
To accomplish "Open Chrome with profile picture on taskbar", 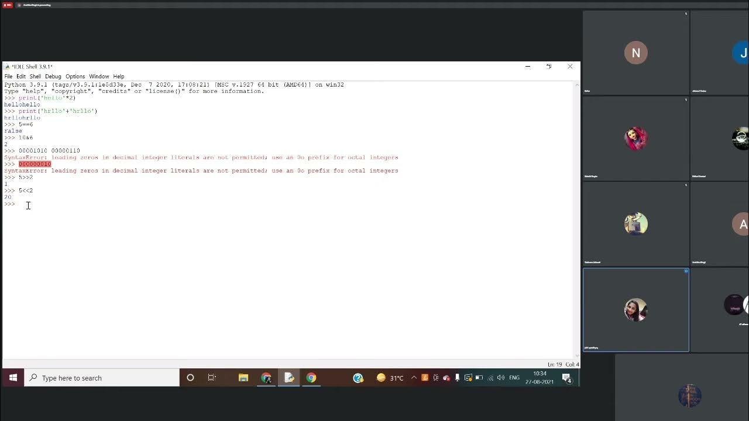I will [x=266, y=378].
